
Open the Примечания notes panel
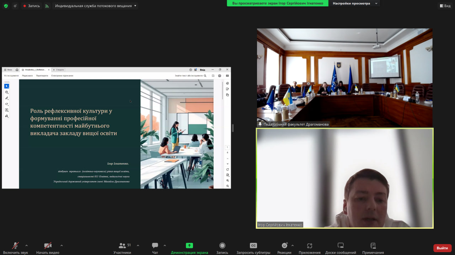373,248
